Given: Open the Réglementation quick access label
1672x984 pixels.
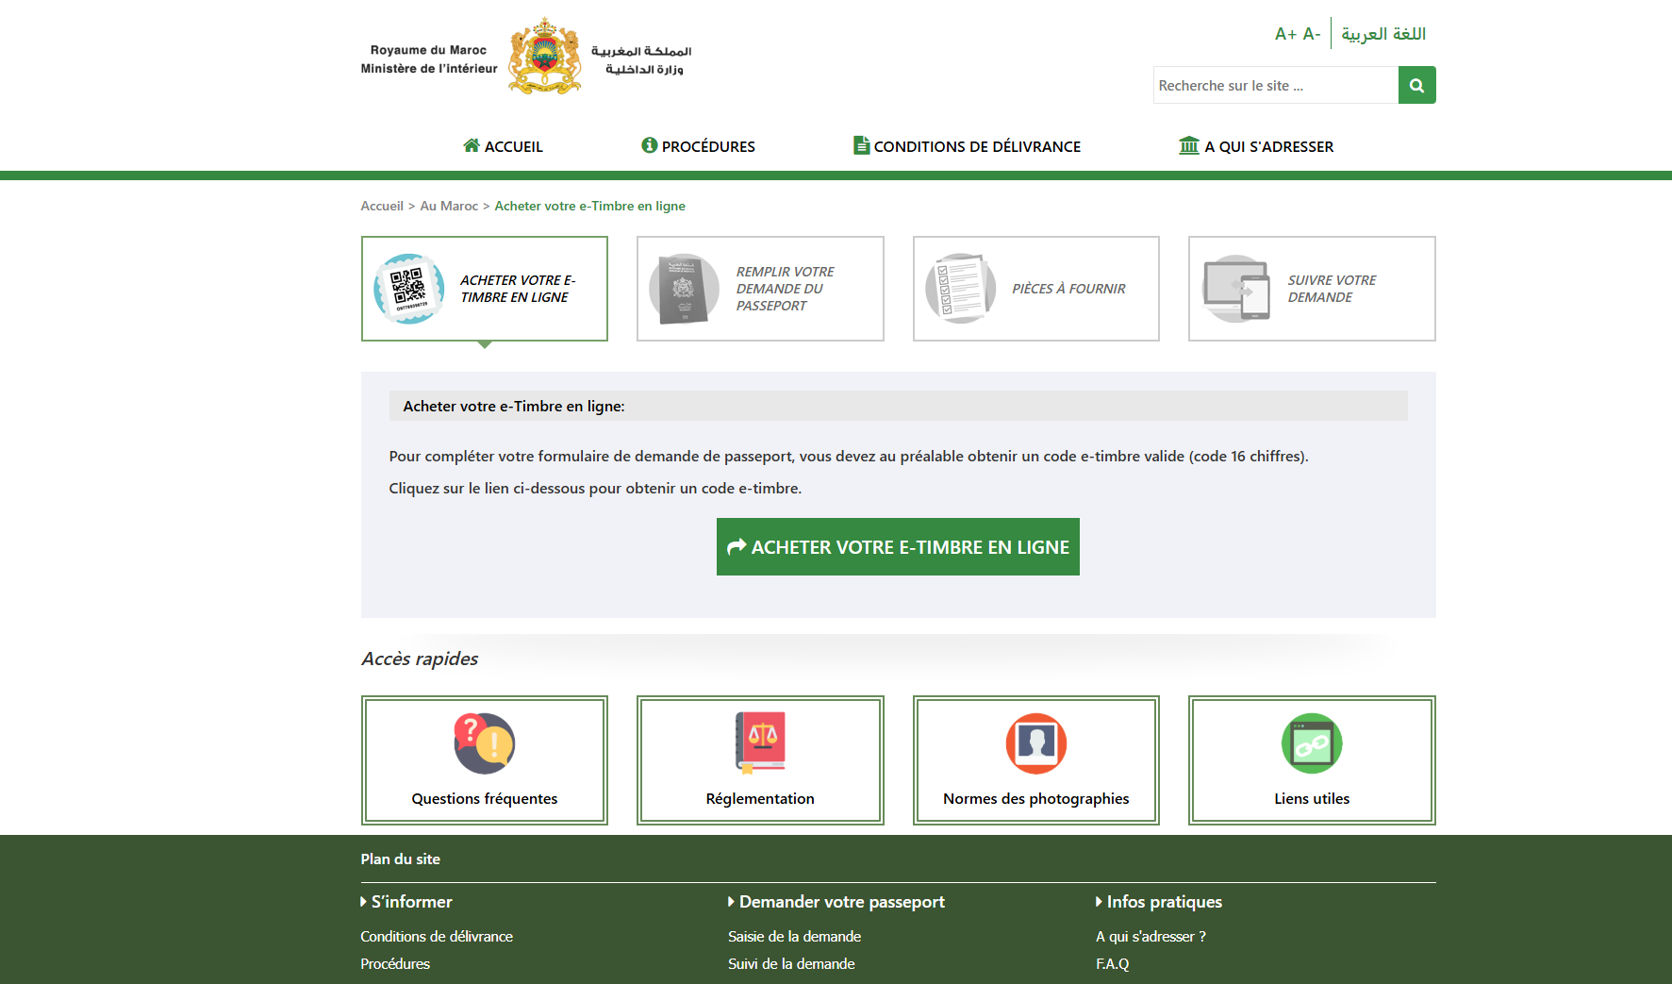Looking at the screenshot, I should click(x=760, y=798).
